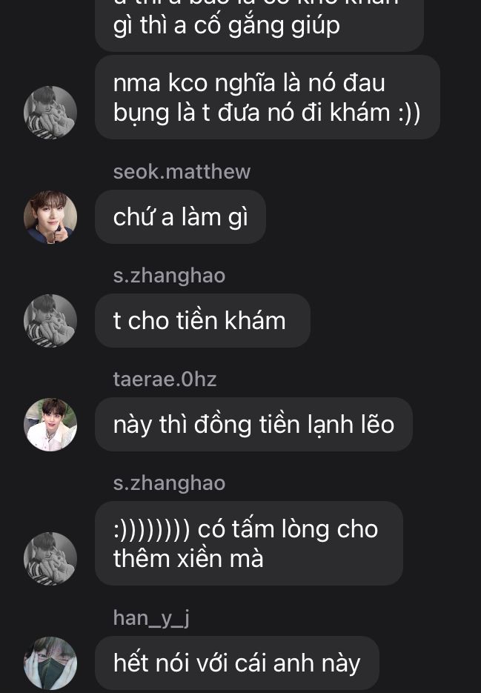The image size is (481, 693).
Task: Tap the avatar beside the 'nma kco nghĩa' message
Action: [50, 113]
